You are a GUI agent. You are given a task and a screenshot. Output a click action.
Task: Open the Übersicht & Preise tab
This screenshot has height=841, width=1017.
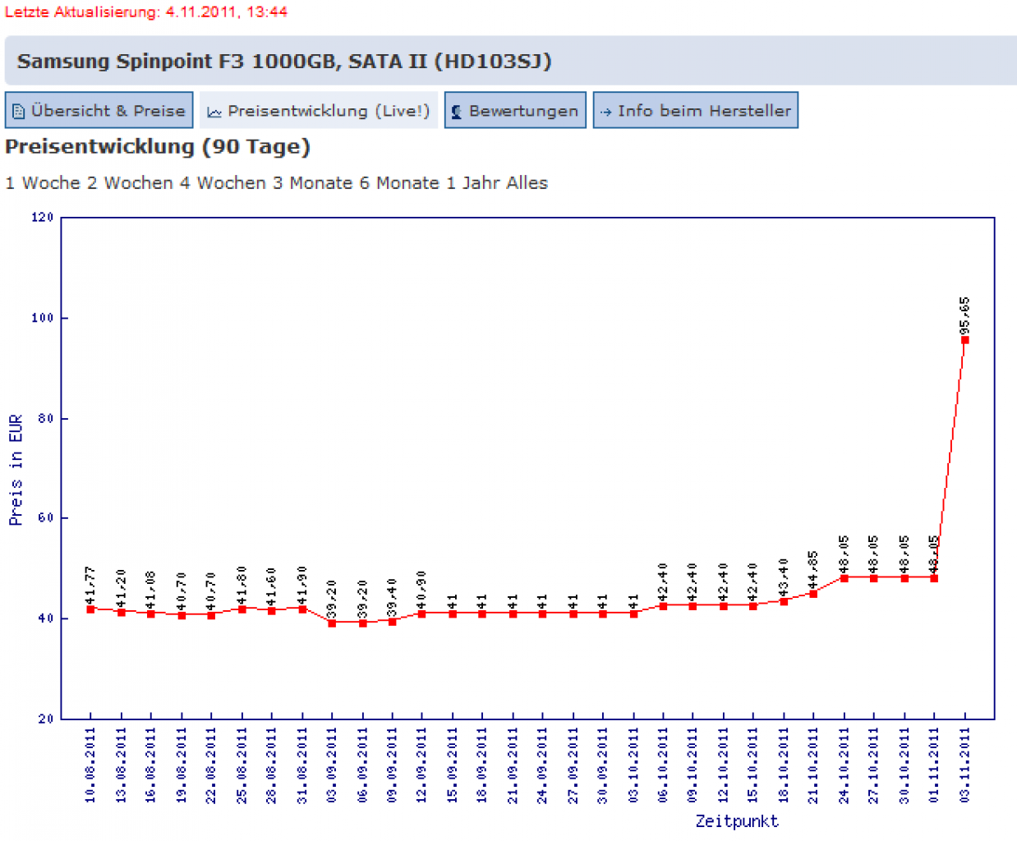click(x=99, y=110)
